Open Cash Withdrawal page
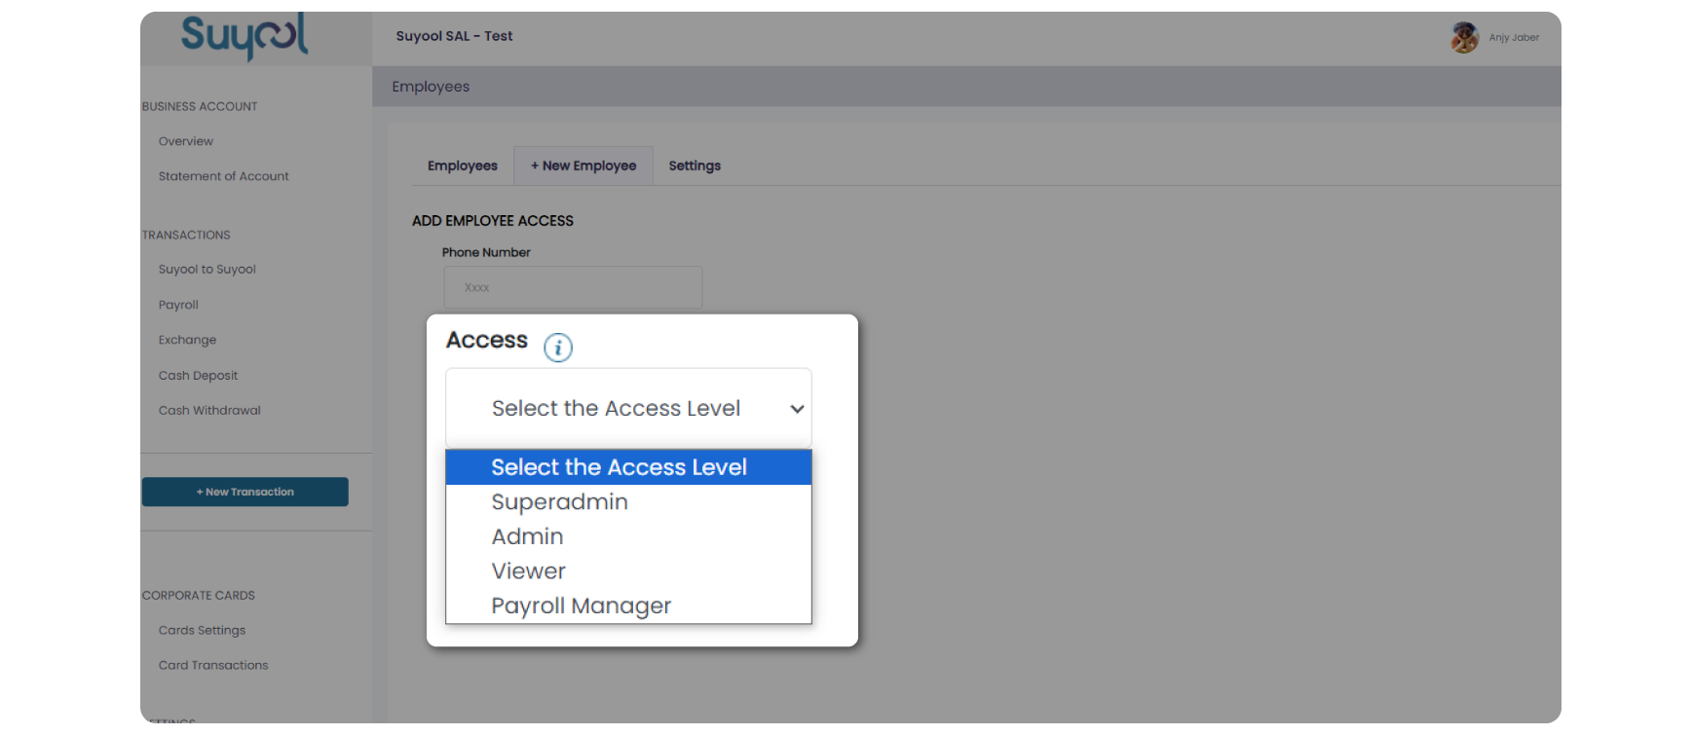The image size is (1693, 735). [209, 411]
